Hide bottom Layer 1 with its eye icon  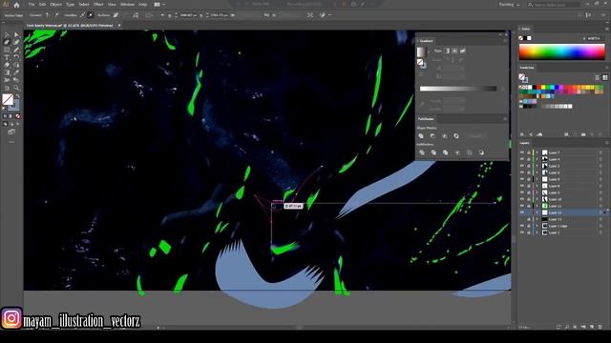tap(522, 232)
